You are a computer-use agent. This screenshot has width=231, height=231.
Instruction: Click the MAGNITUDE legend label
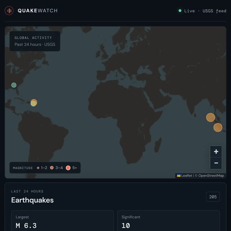23,168
